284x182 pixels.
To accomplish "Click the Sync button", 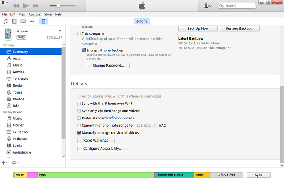I will [x=259, y=175].
